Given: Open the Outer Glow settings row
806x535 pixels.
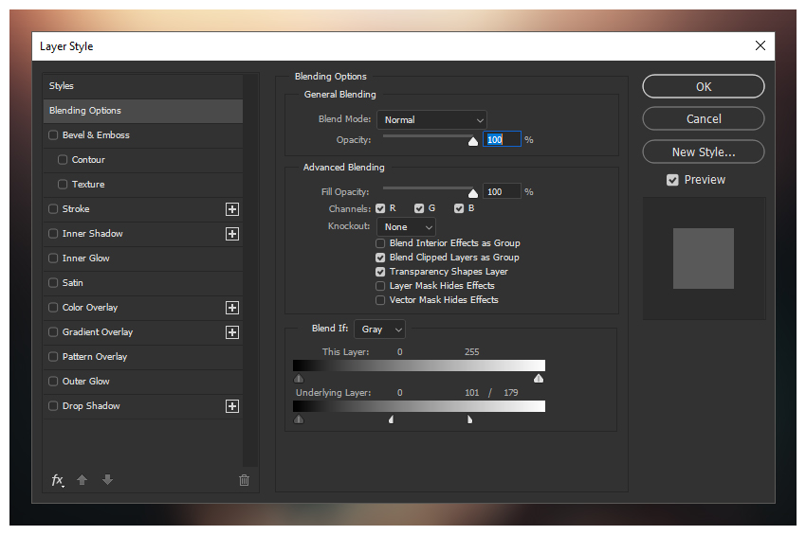Looking at the screenshot, I should [143, 382].
